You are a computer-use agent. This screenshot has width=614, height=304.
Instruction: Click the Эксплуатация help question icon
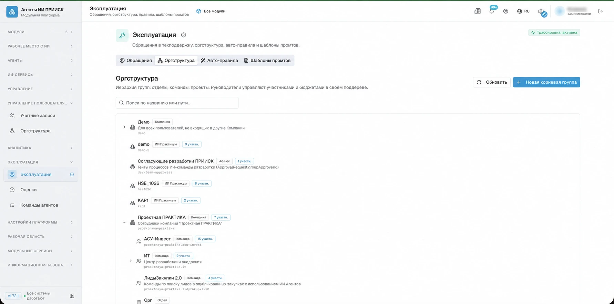(184, 35)
